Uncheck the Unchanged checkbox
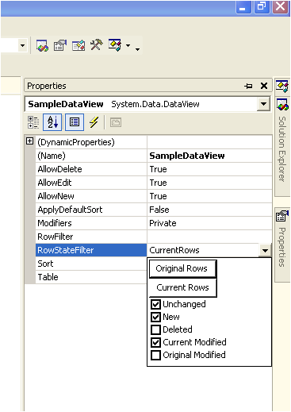Screen dimensions: 291x412 point(155,304)
